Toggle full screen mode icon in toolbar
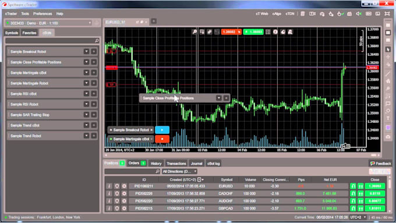This screenshot has width=396, height=223. pyautogui.click(x=387, y=14)
